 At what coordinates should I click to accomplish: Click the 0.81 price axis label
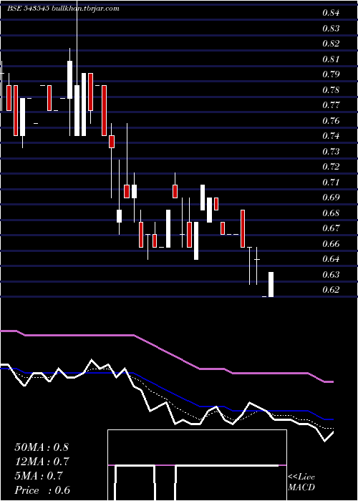click(331, 59)
